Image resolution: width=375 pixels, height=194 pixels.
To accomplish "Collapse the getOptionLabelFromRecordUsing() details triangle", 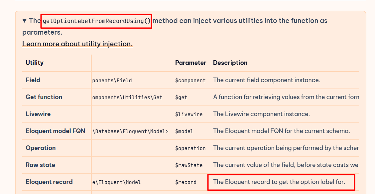I will coord(25,21).
